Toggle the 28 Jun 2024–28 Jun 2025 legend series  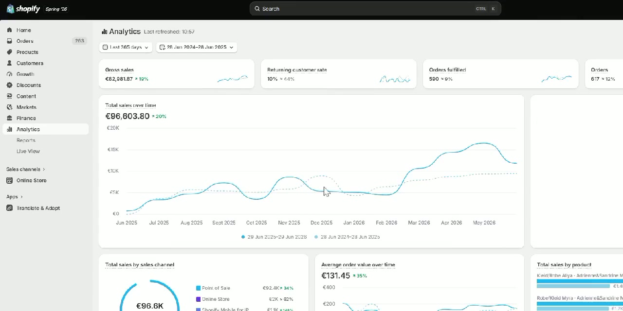click(x=347, y=237)
